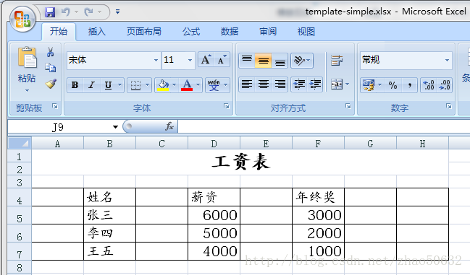This screenshot has height=275, width=470.
Task: Toggle underline formatting
Action: click(108, 85)
